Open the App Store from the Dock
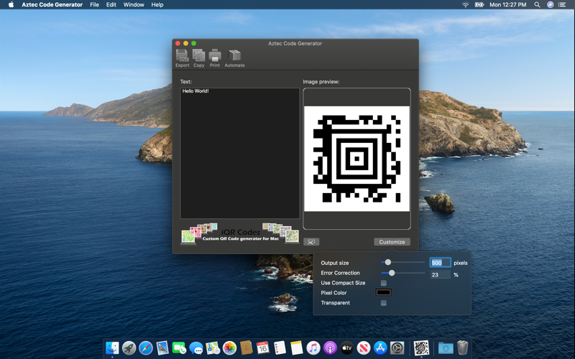Image resolution: width=575 pixels, height=359 pixels. pos(380,348)
